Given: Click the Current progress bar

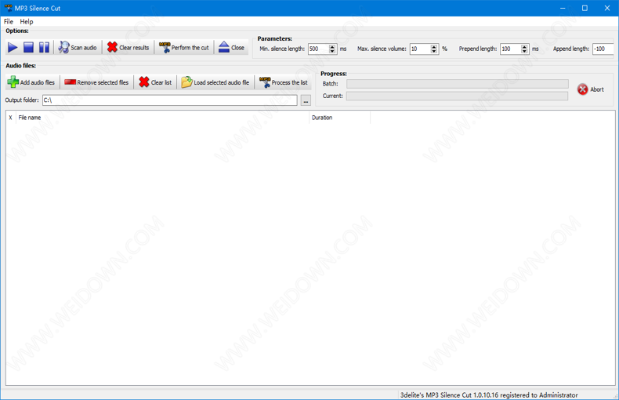Looking at the screenshot, I should (457, 96).
